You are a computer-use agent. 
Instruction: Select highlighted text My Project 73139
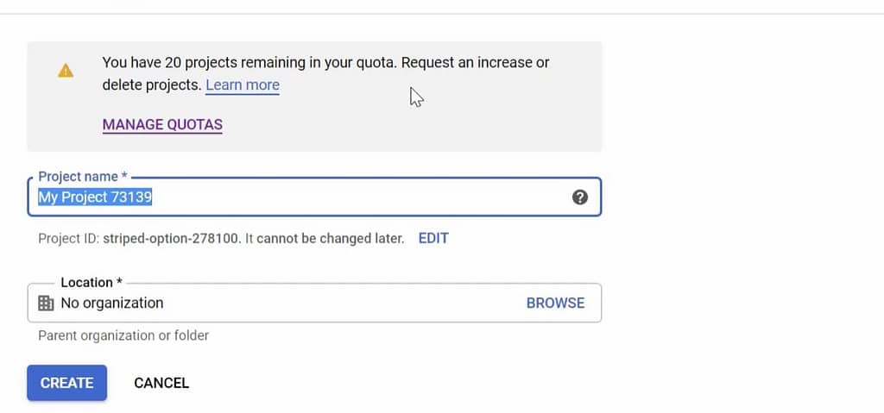tap(95, 197)
